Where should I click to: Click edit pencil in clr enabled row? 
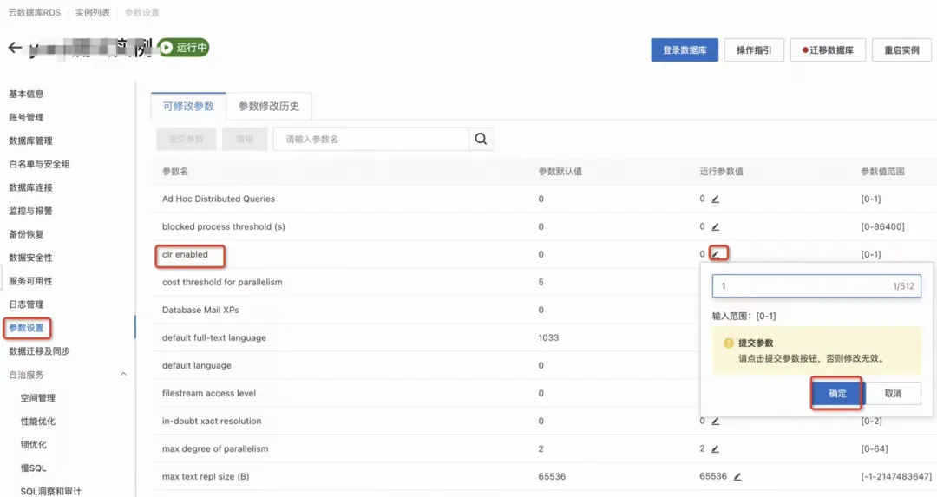[x=717, y=254]
